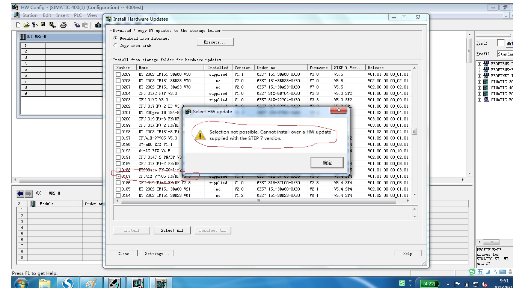Click the network tray icon

click(476, 284)
